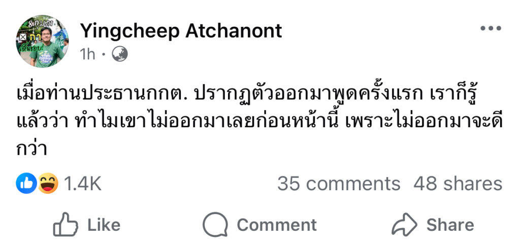Click the curved arrow Share icon
This screenshot has width=520, height=251.
tap(404, 225)
